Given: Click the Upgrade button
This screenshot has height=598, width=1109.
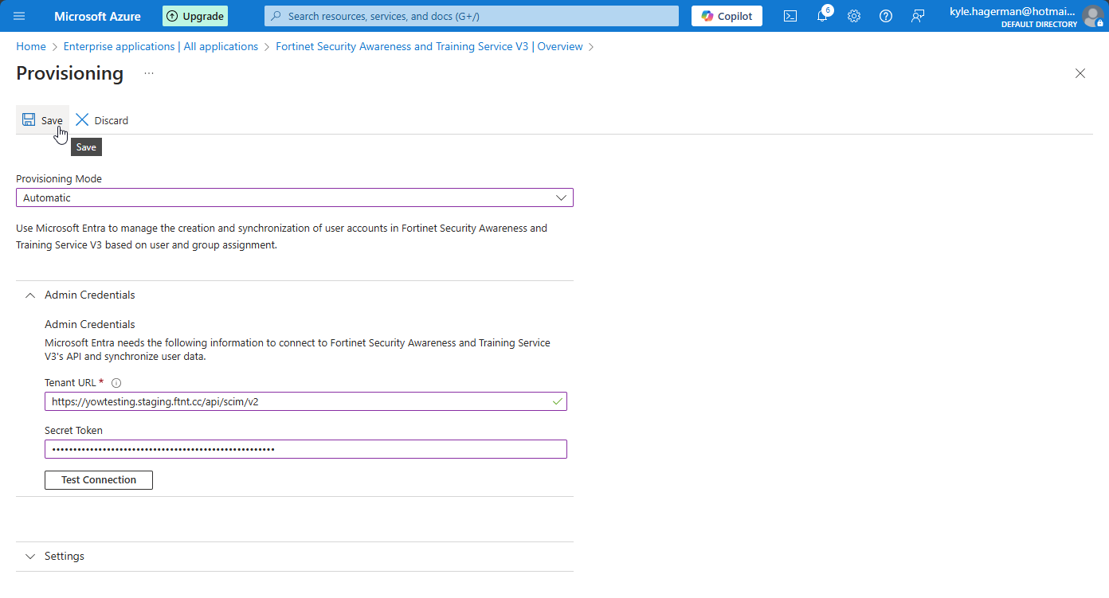Looking at the screenshot, I should 195,16.
